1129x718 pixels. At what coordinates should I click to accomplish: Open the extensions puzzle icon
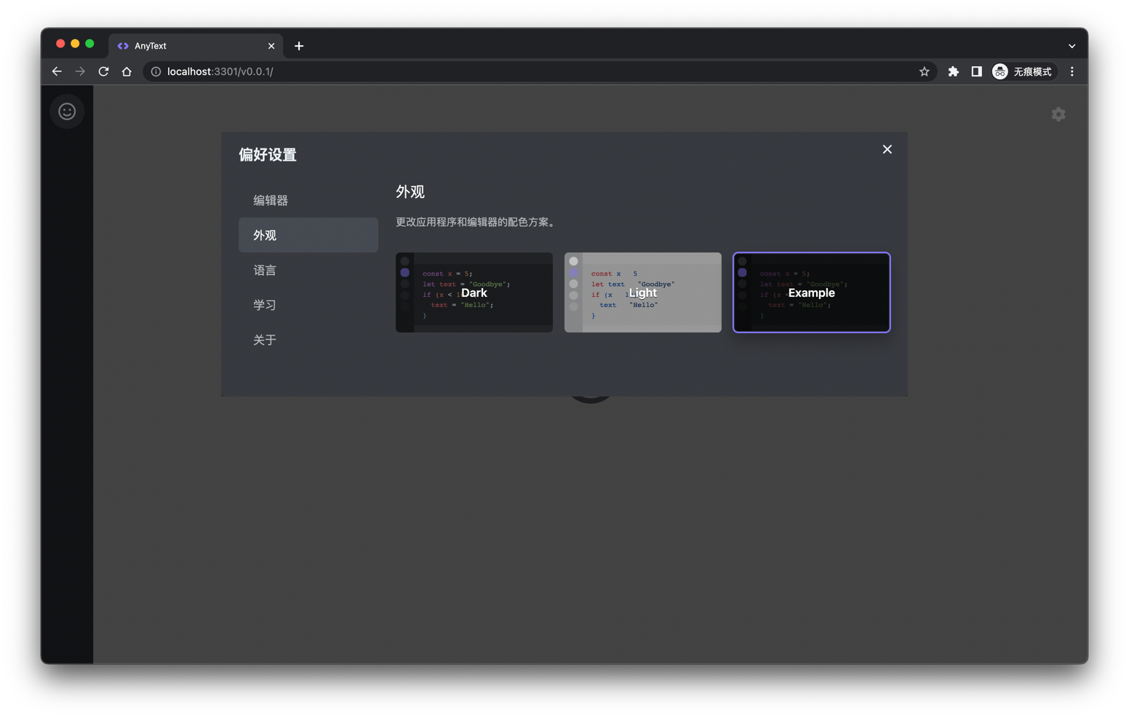tap(953, 71)
